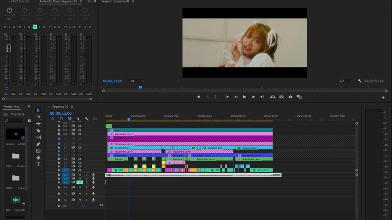Unmute track A3 in the timeline
The height and width of the screenshot is (220, 392).
click(80, 182)
